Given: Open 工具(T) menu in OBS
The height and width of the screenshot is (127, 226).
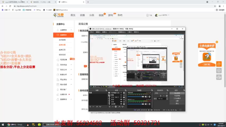Looking at the screenshot, I should [x=130, y=32].
